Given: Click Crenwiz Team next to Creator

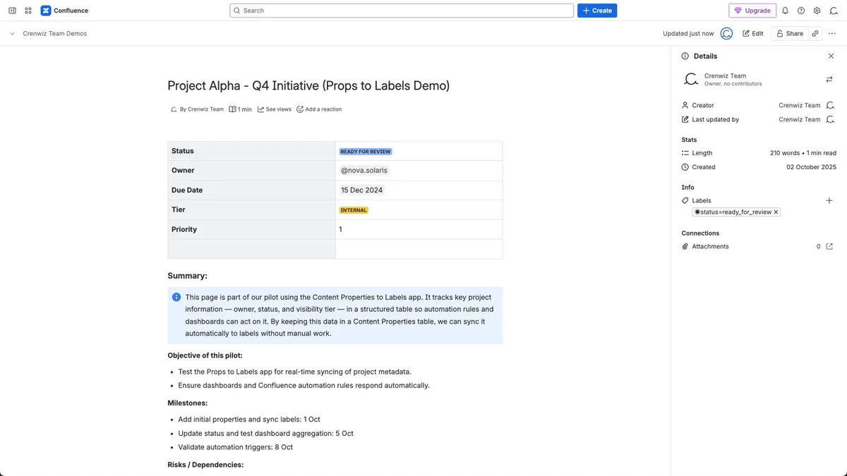Looking at the screenshot, I should (x=799, y=105).
